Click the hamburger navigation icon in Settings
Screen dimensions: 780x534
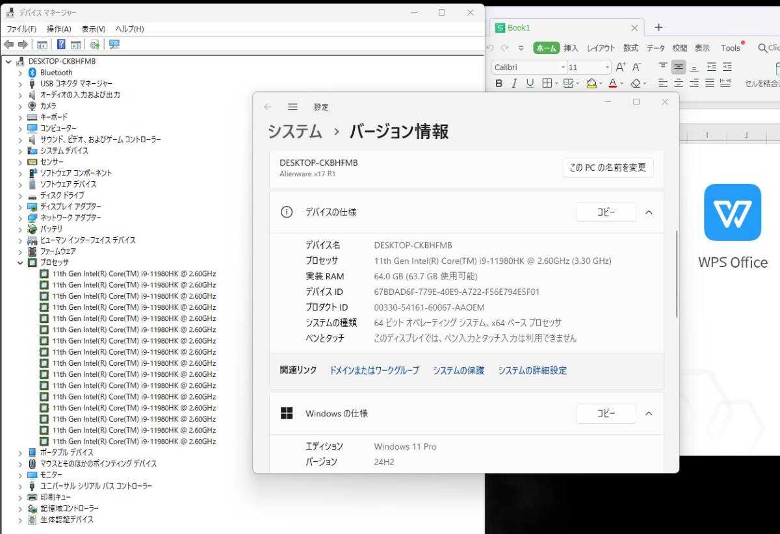click(292, 107)
